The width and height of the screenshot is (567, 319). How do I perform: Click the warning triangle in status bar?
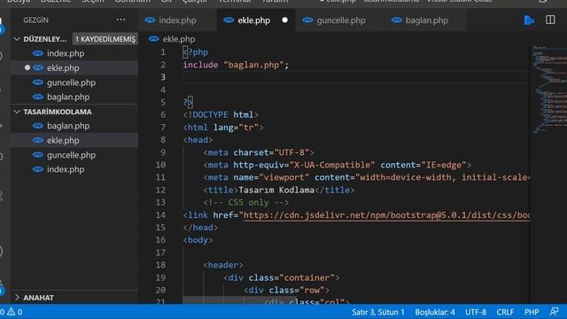coord(12,311)
